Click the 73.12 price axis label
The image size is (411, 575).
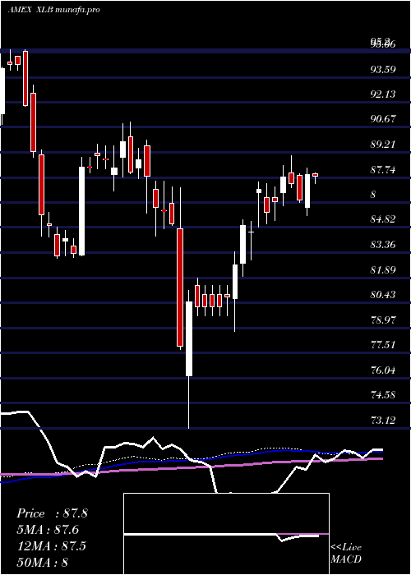pyautogui.click(x=383, y=421)
